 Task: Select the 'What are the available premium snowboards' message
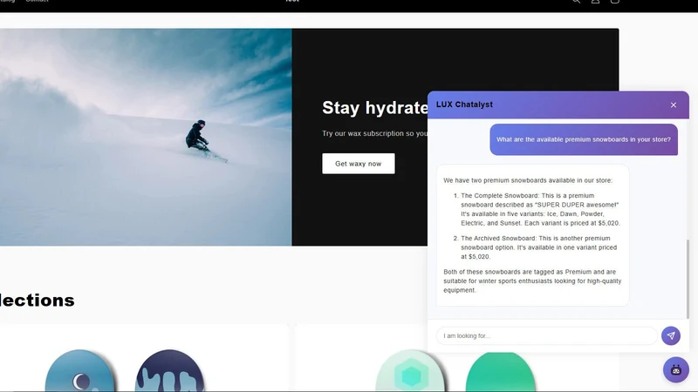[x=584, y=139]
